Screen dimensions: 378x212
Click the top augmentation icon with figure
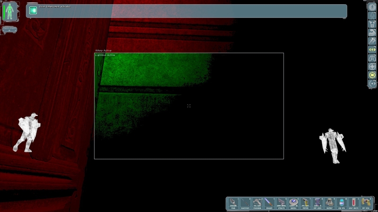coord(372,7)
